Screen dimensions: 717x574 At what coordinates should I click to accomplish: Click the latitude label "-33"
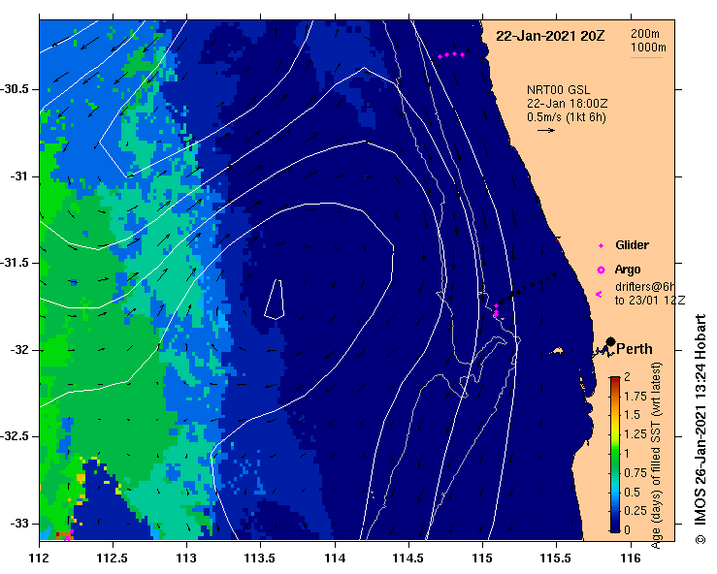tap(20, 524)
